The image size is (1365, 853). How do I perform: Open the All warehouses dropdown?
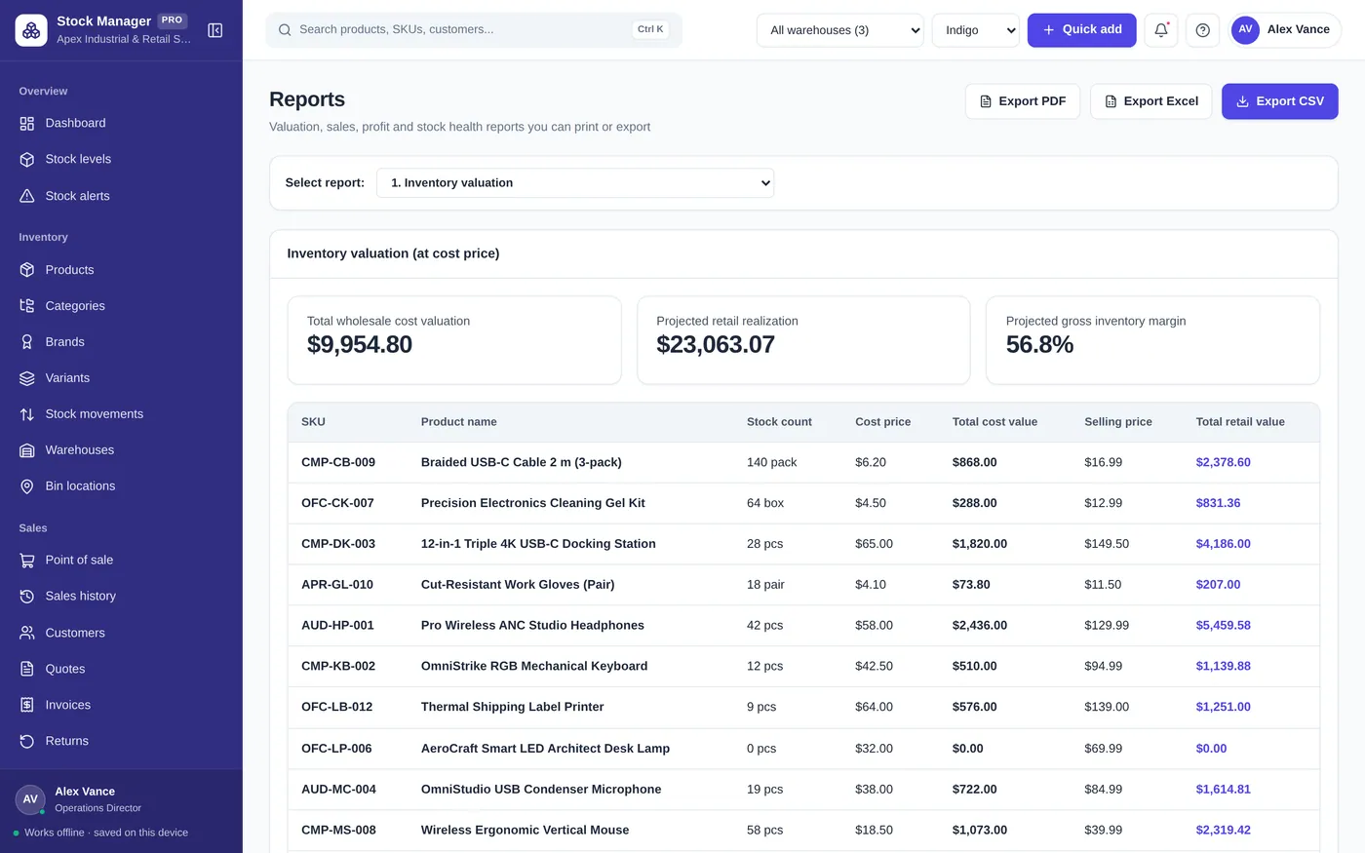pos(840,30)
